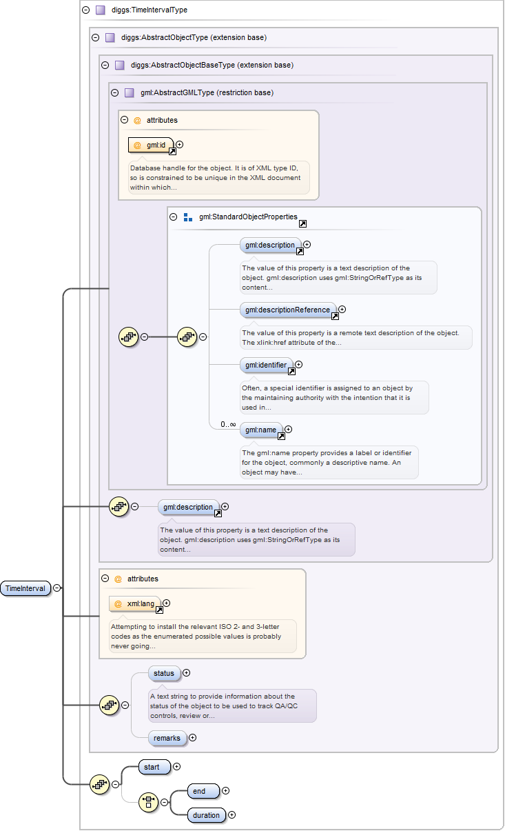Click the reference arrow icon on gml:id attribute
The width and height of the screenshot is (505, 831).
[172, 151]
